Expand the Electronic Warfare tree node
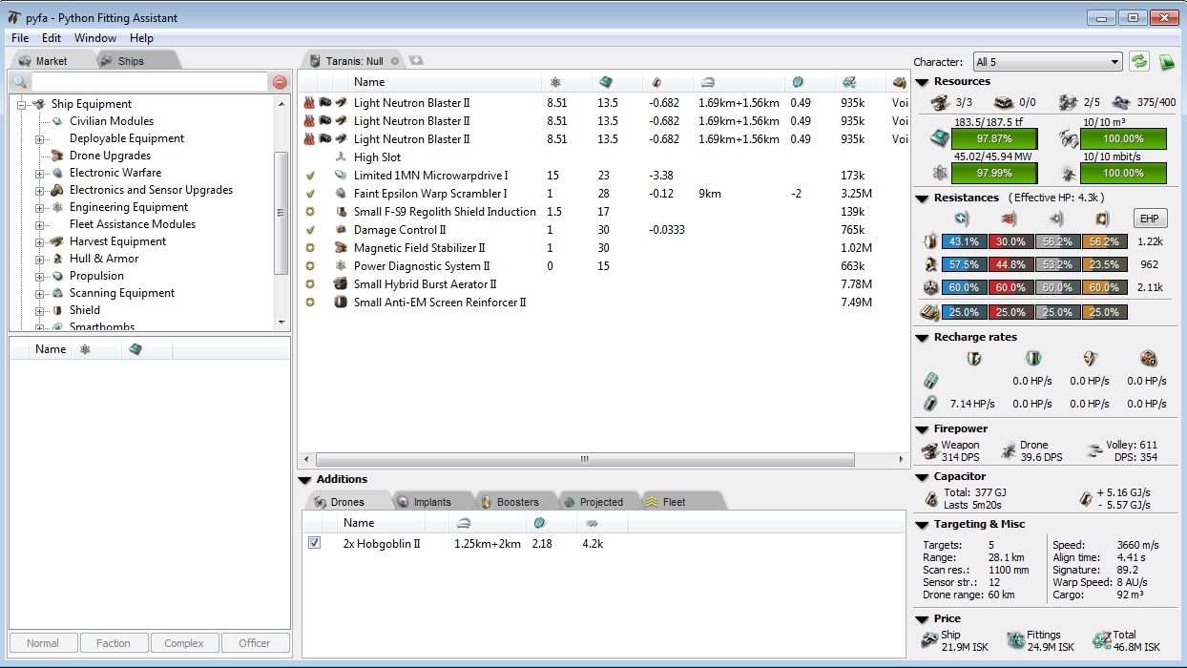The width and height of the screenshot is (1187, 668). click(40, 174)
